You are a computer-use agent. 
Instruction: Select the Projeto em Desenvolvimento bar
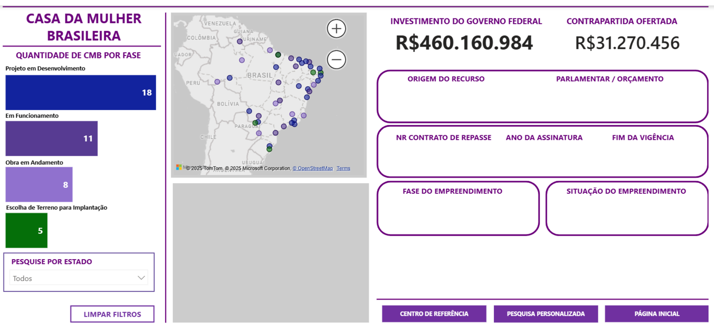pos(80,93)
